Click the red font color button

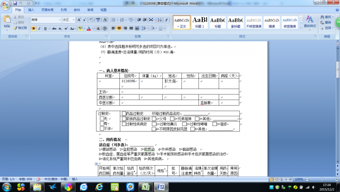[x=89, y=29]
